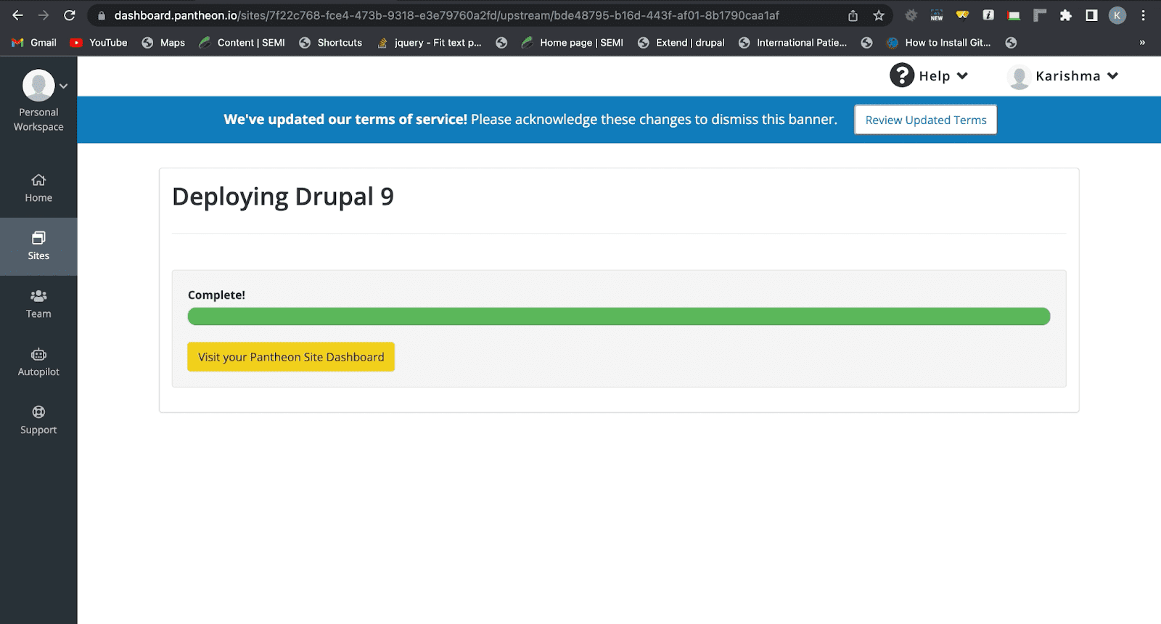Expand the Karishma account dropdown chevron
1161x624 pixels.
pos(1112,75)
